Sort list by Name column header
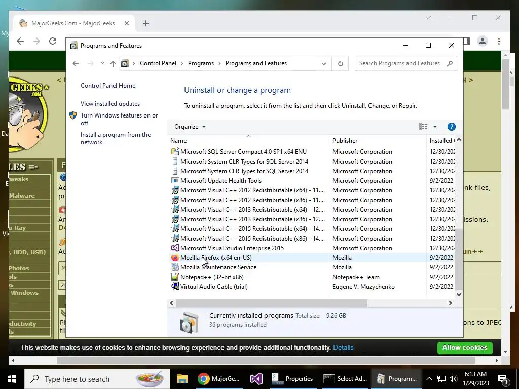Image resolution: width=519 pixels, height=389 pixels. [x=248, y=141]
